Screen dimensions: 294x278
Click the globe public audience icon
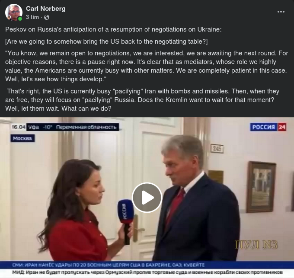click(x=47, y=17)
